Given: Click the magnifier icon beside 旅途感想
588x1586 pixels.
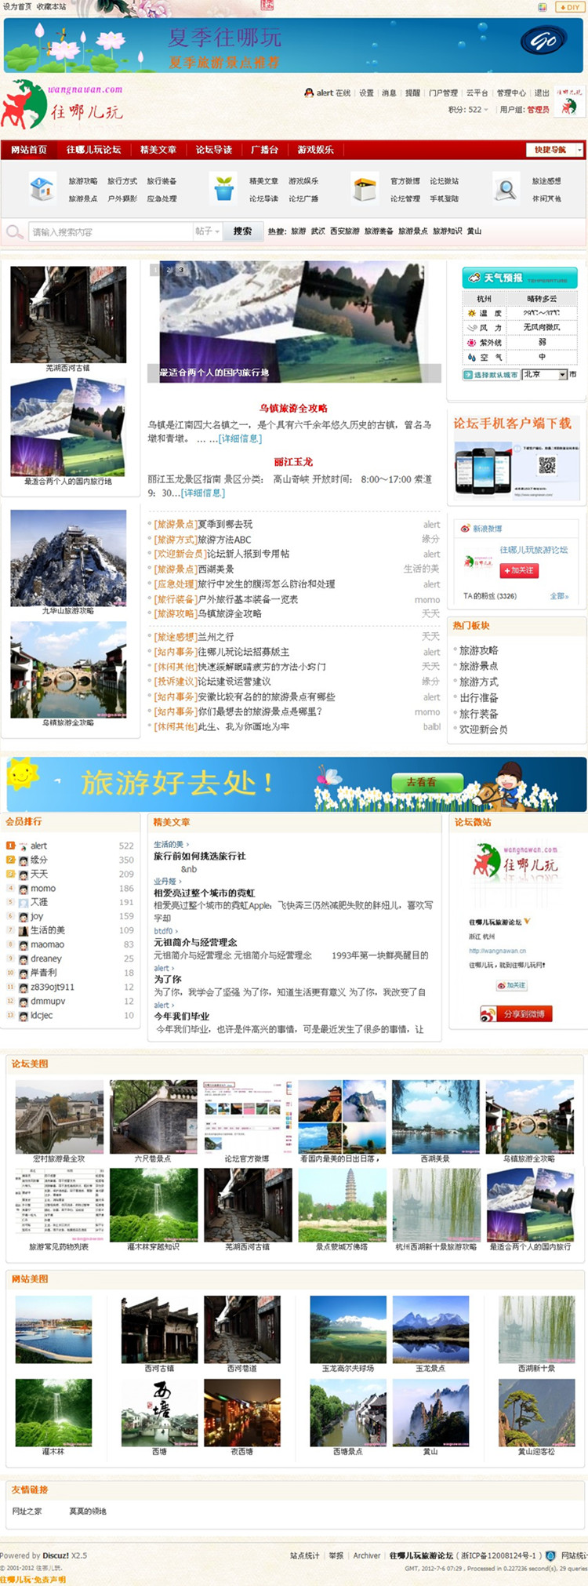Looking at the screenshot, I should tap(506, 189).
